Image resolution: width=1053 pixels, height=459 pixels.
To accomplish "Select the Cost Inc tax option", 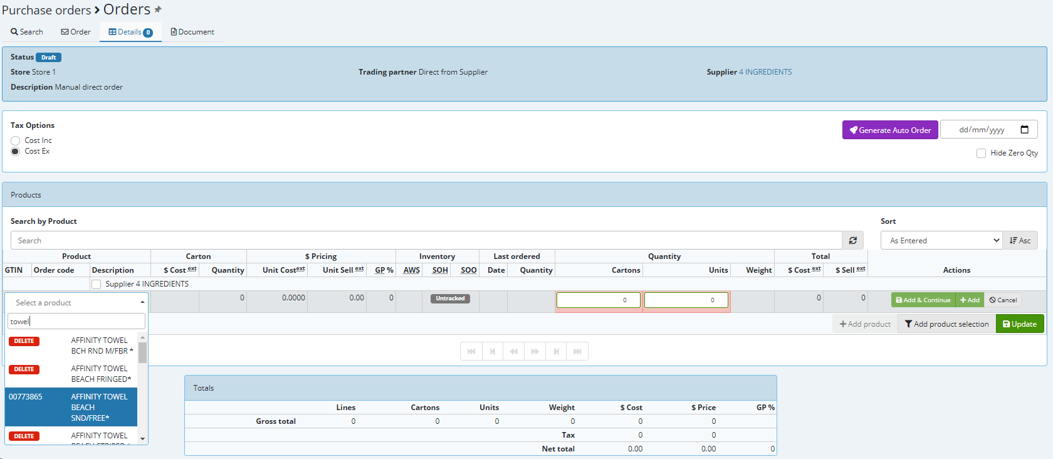I will [x=16, y=140].
